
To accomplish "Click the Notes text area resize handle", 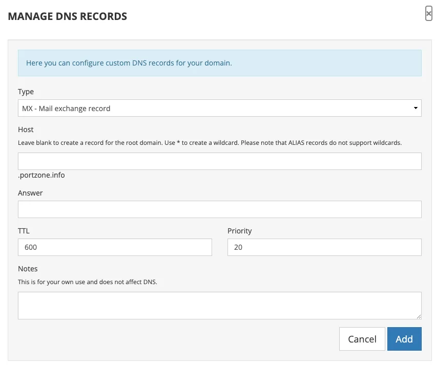I will 419,317.
